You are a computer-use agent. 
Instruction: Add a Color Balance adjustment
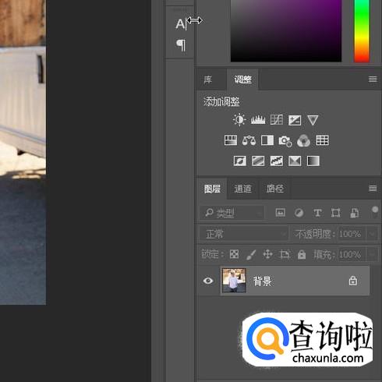click(x=249, y=140)
